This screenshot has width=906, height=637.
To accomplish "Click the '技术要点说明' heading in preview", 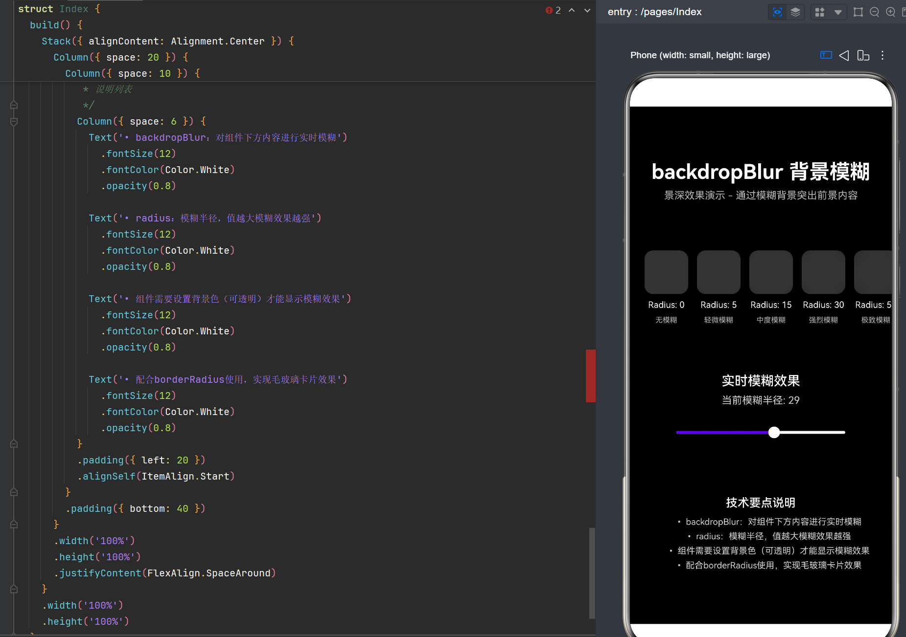I will pyautogui.click(x=761, y=503).
